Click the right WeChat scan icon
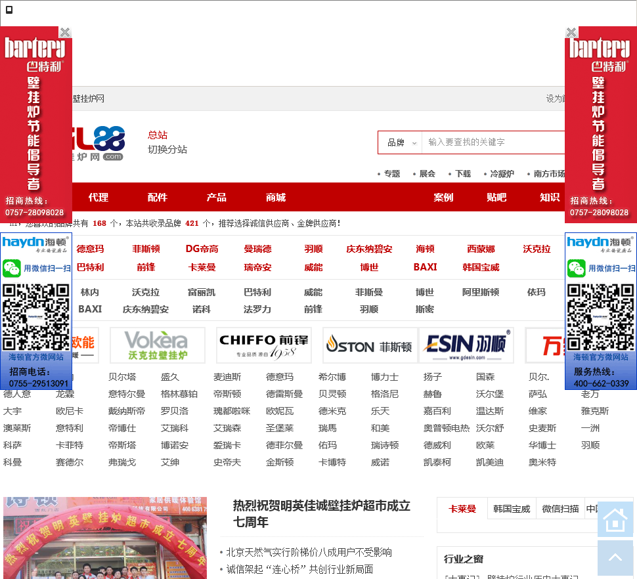The height and width of the screenshot is (579, 637). (576, 268)
